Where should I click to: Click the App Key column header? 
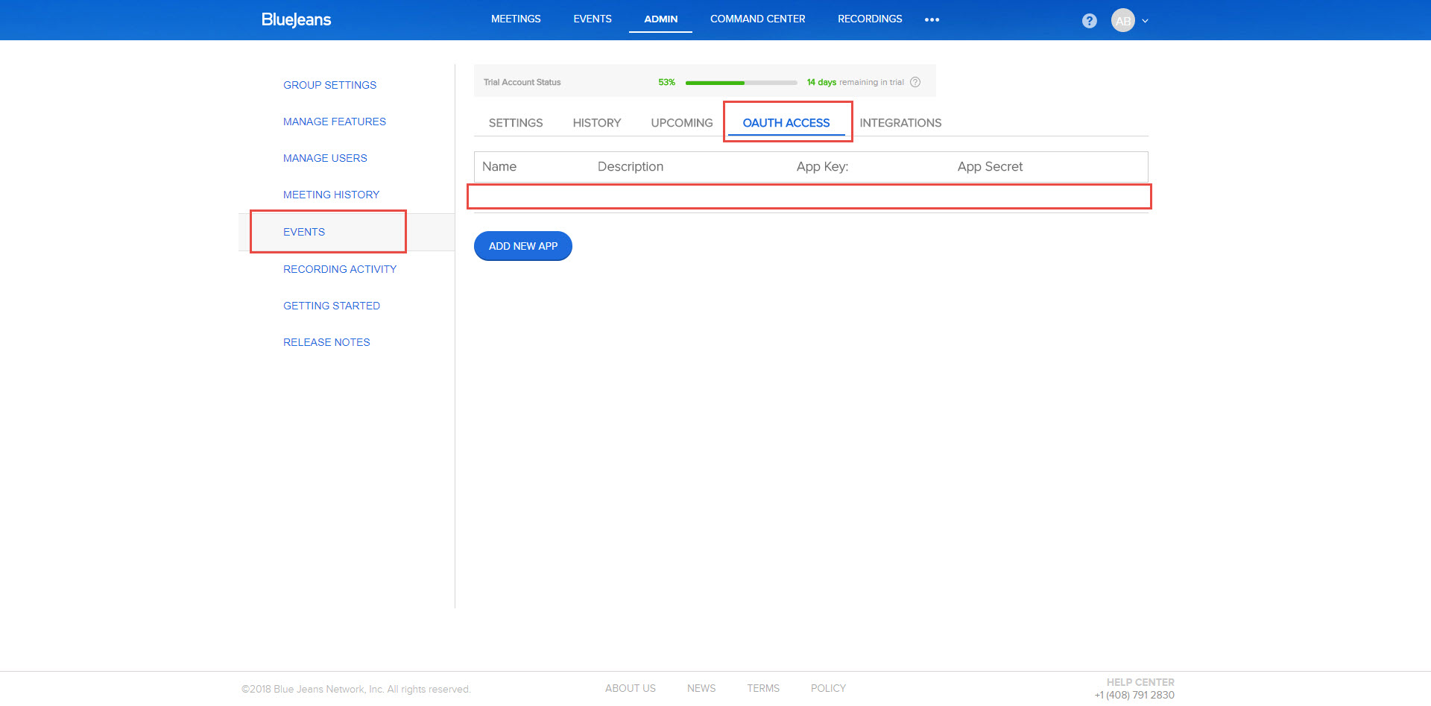click(x=822, y=167)
